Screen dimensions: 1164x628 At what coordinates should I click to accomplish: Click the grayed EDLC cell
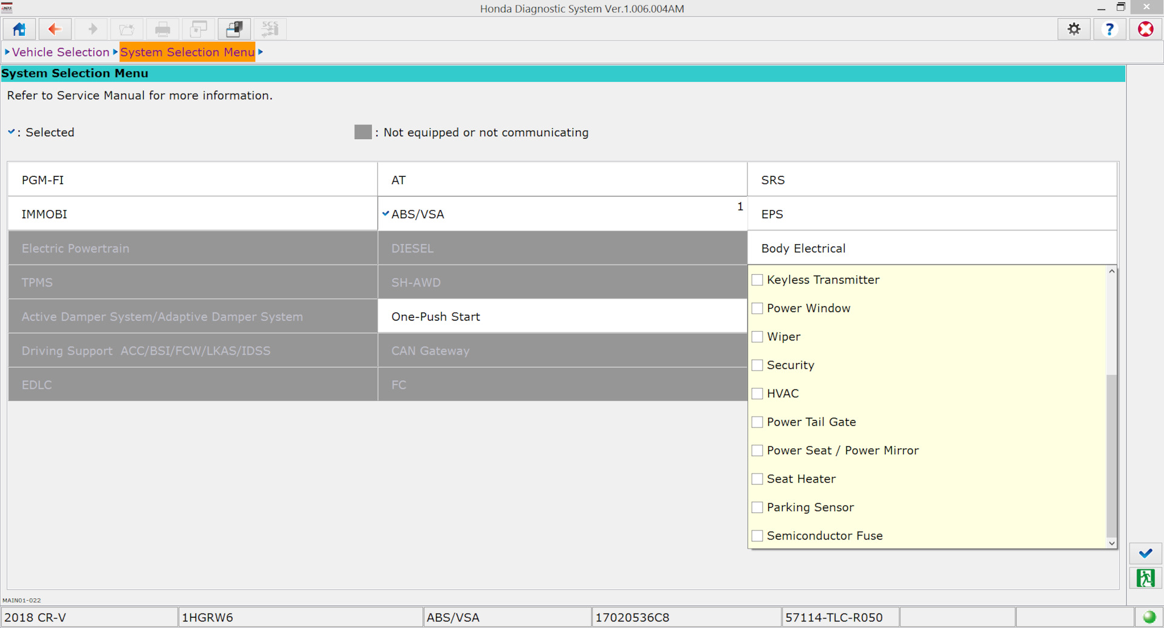tap(193, 385)
